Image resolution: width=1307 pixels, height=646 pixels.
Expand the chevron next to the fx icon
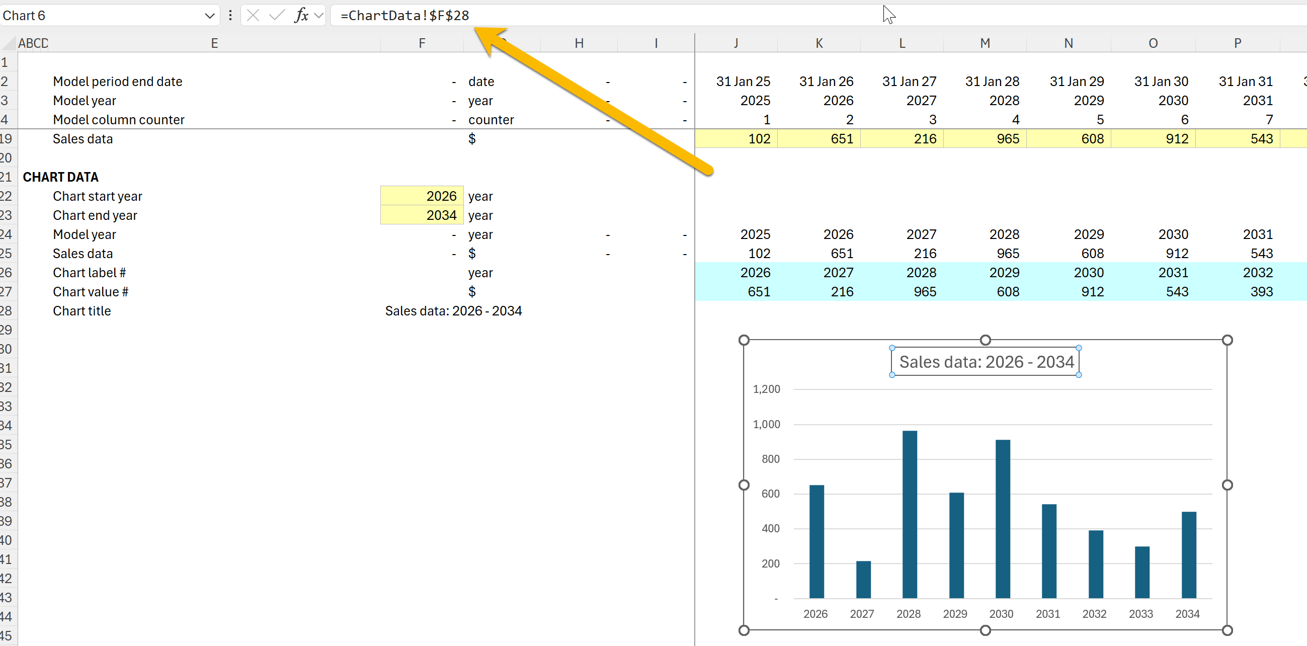[317, 15]
